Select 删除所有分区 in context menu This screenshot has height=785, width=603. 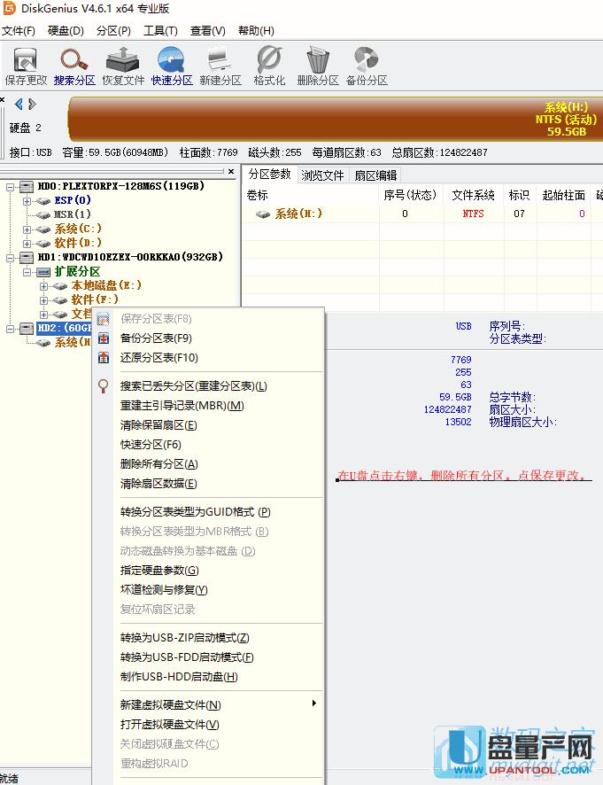(x=158, y=464)
